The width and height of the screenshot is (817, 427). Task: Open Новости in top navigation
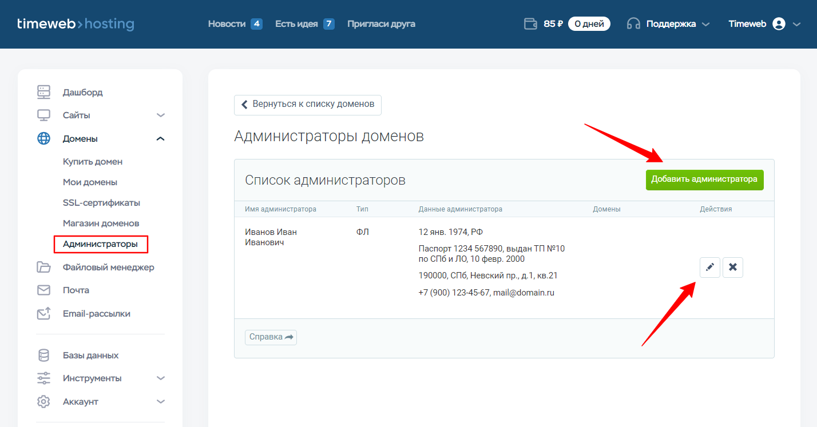click(x=227, y=24)
